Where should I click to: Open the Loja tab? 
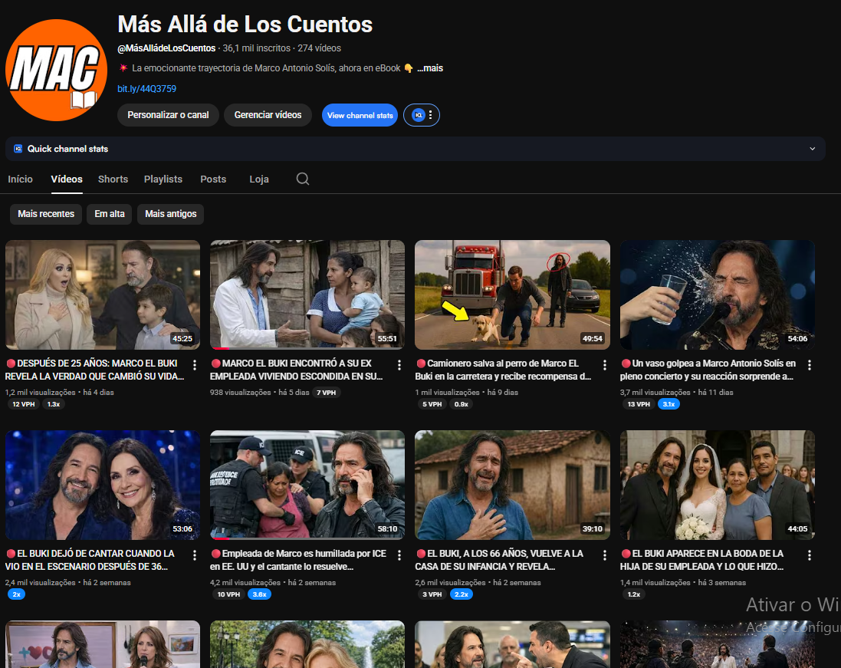pos(259,179)
